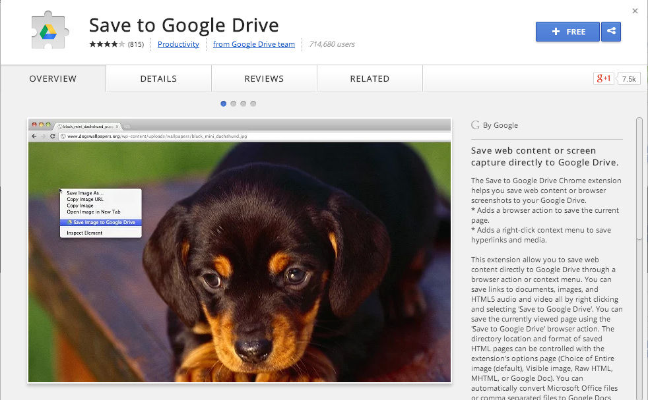Click 'Save Image to Google Drive' in screenshot menu
The image size is (648, 400).
(x=101, y=222)
